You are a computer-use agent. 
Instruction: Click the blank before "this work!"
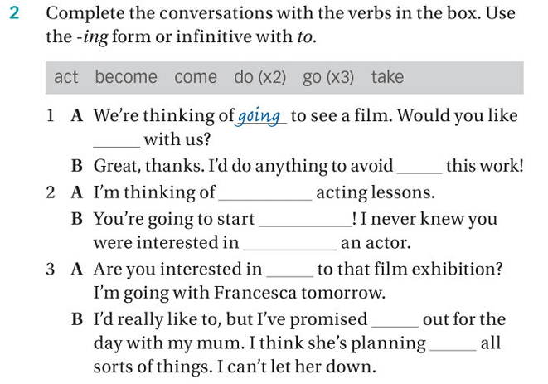419,167
